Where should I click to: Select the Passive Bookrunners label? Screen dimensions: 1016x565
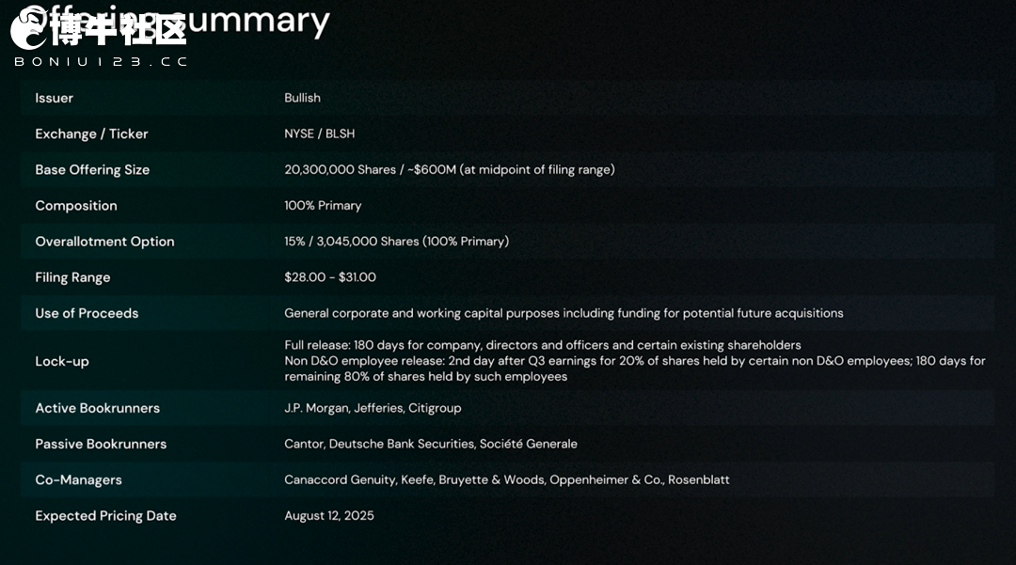pos(101,444)
